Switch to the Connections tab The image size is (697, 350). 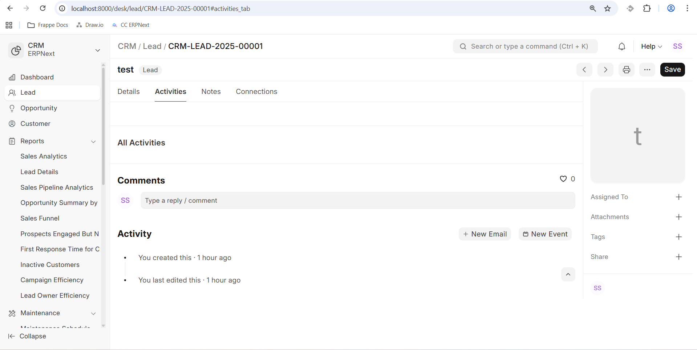pyautogui.click(x=256, y=92)
